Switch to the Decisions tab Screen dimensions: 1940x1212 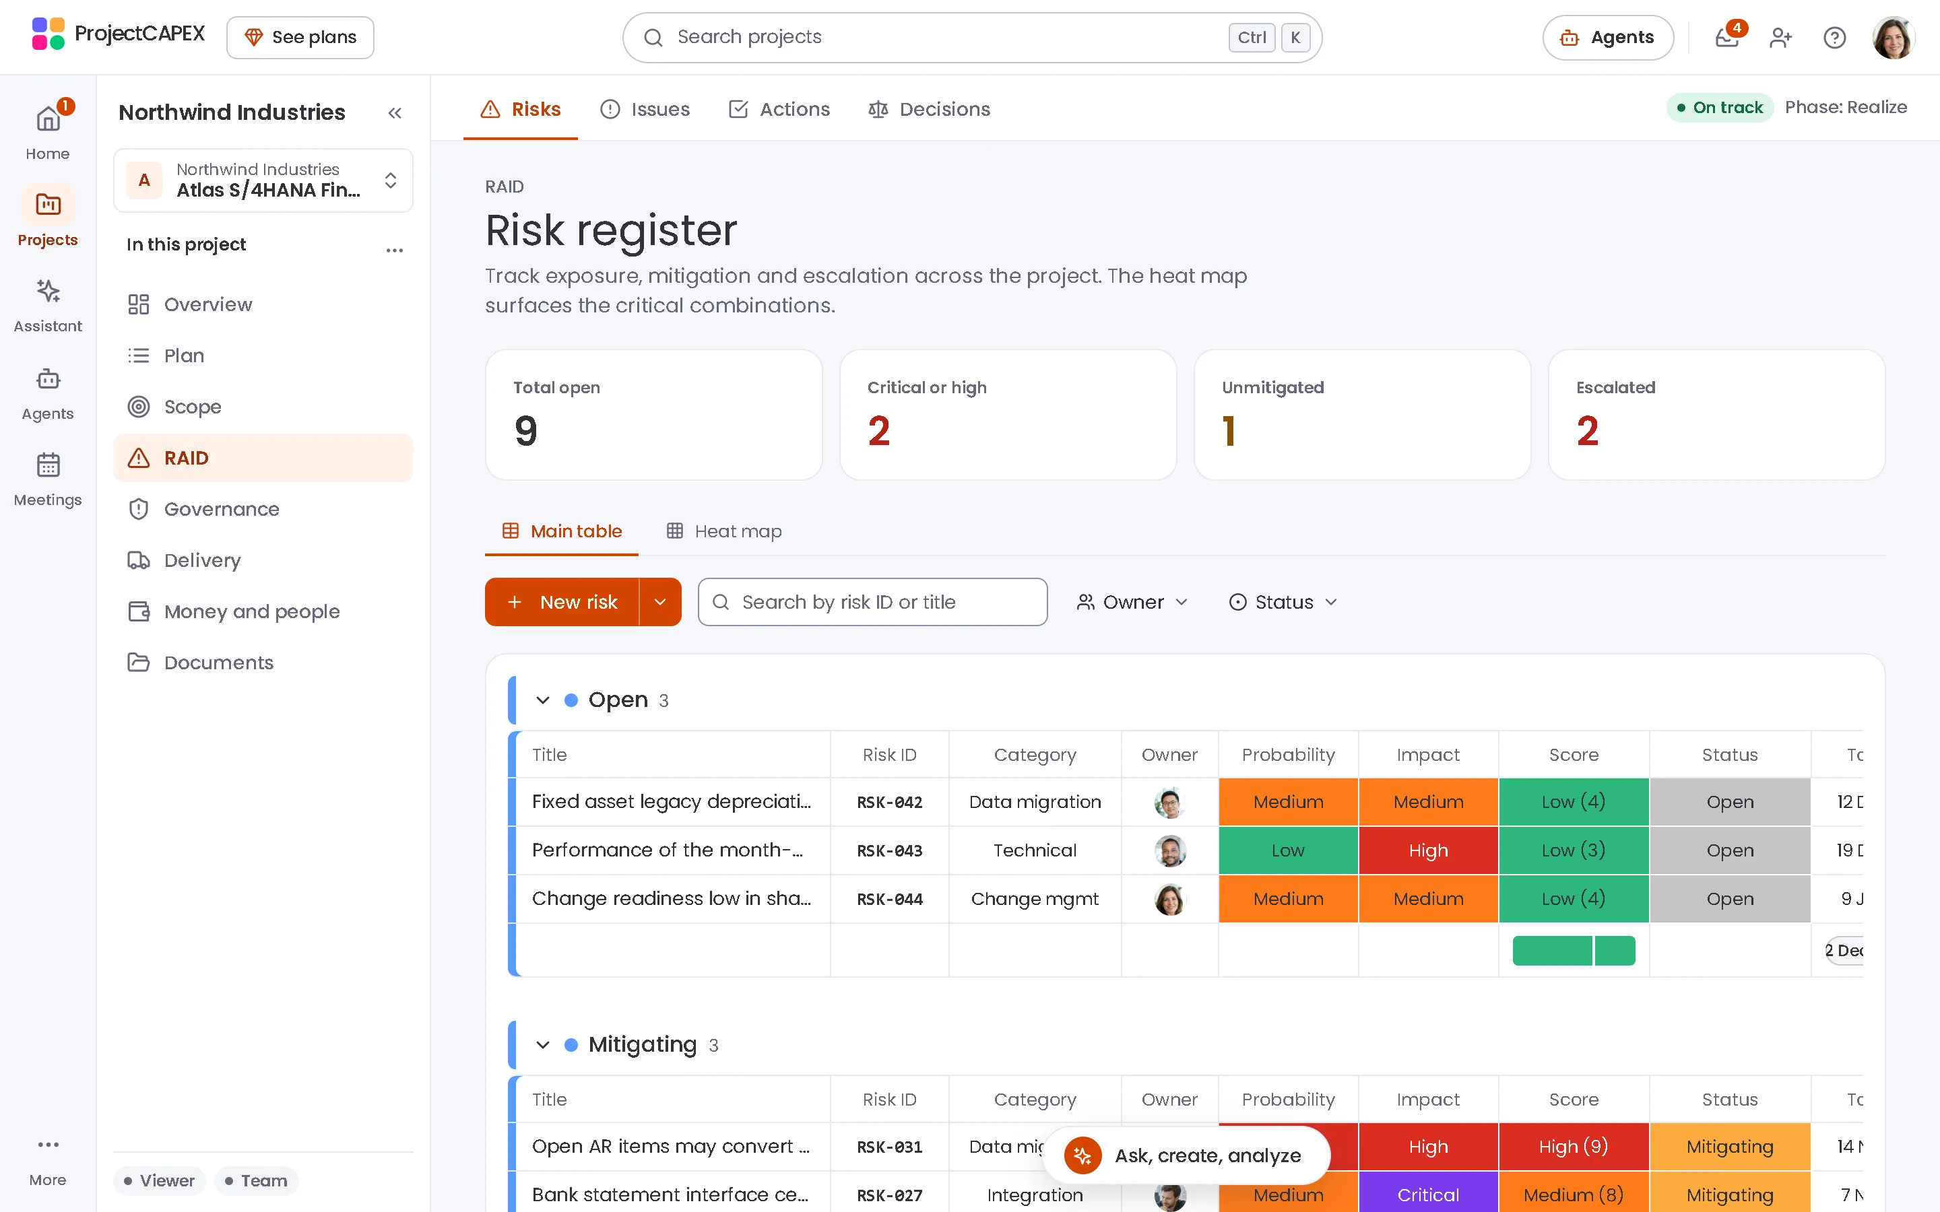coord(929,109)
